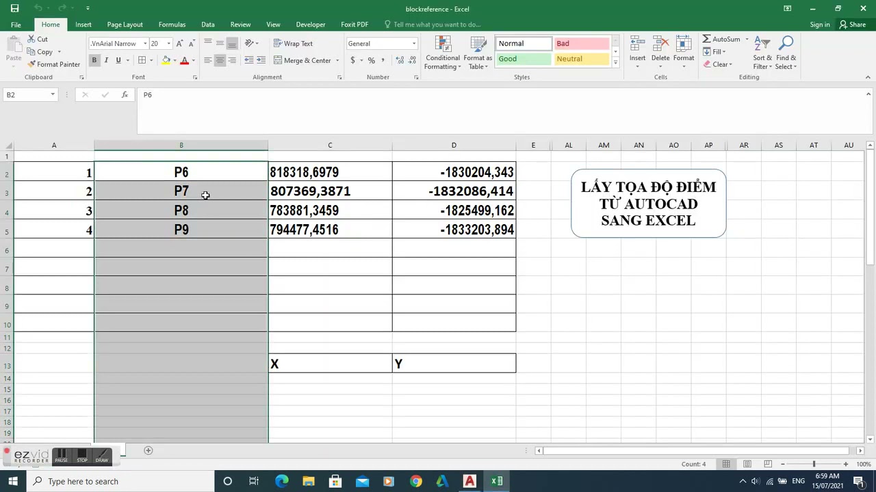Click the Insert Function fx icon
This screenshot has height=492, width=876.
[125, 95]
